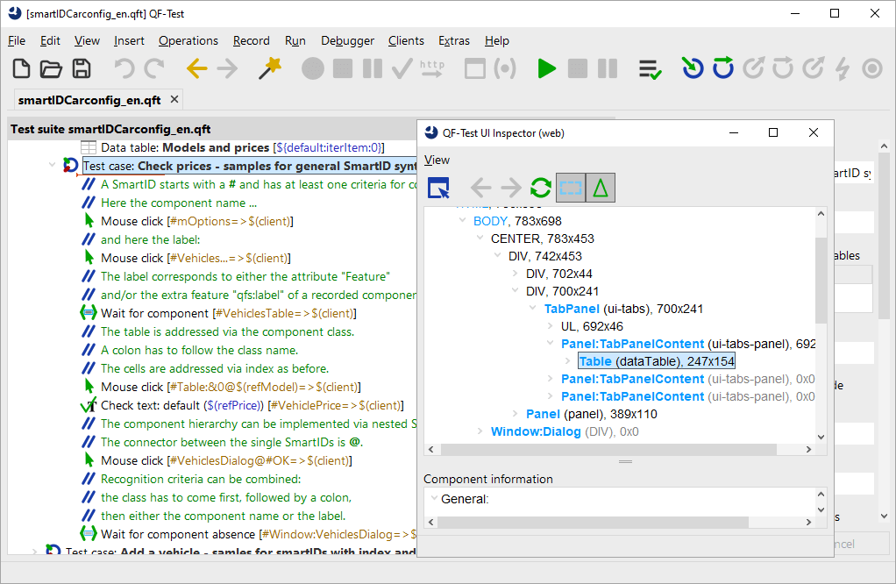Collapse the General section

[434, 498]
